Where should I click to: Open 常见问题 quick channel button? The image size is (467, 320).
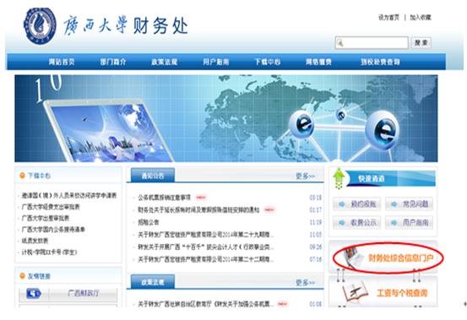click(409, 204)
